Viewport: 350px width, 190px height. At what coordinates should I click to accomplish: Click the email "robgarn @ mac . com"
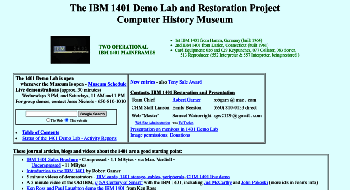(235, 100)
